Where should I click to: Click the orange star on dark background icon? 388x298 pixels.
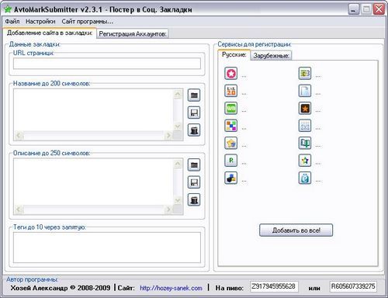305,109
